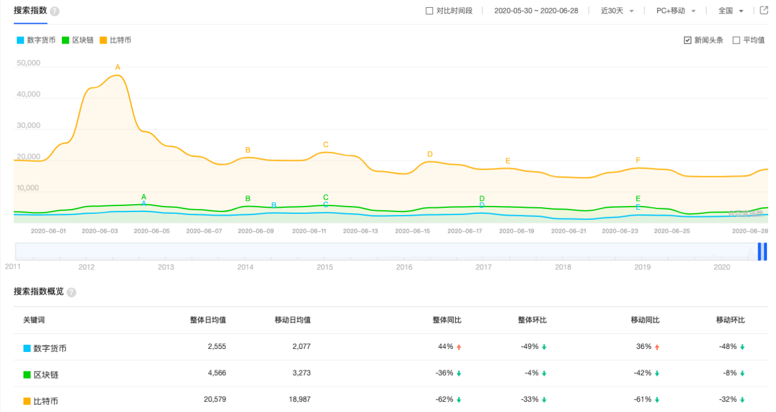Select the 搜索指数 tab
This screenshot has height=412, width=776.
point(30,11)
